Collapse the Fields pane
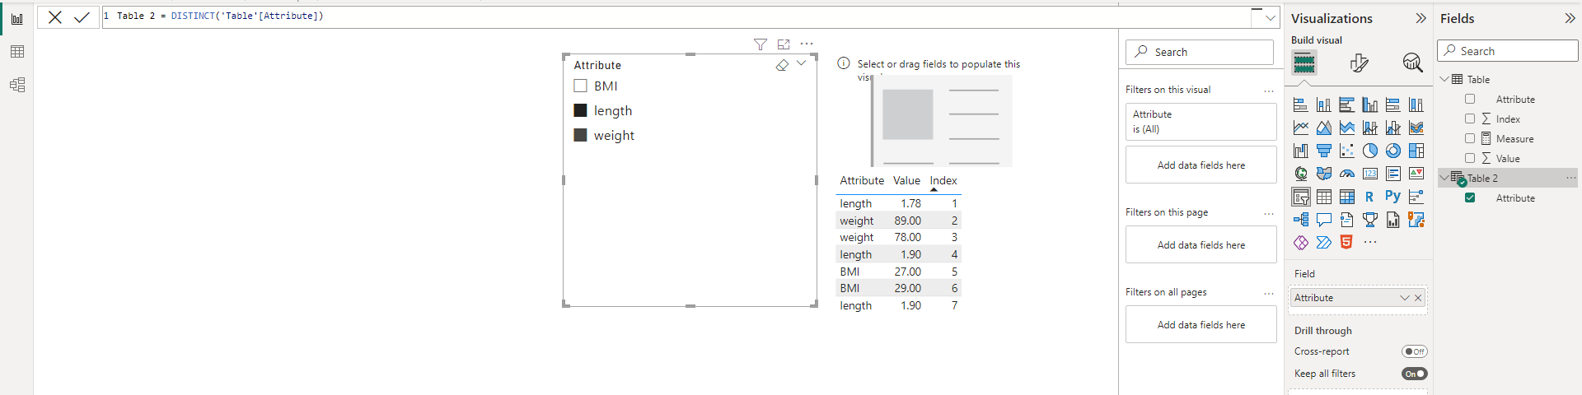This screenshot has width=1582, height=395. click(x=1570, y=18)
